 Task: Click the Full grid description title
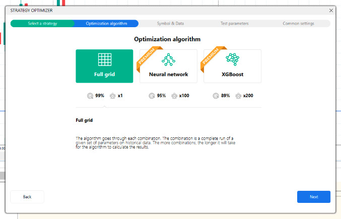coord(84,120)
